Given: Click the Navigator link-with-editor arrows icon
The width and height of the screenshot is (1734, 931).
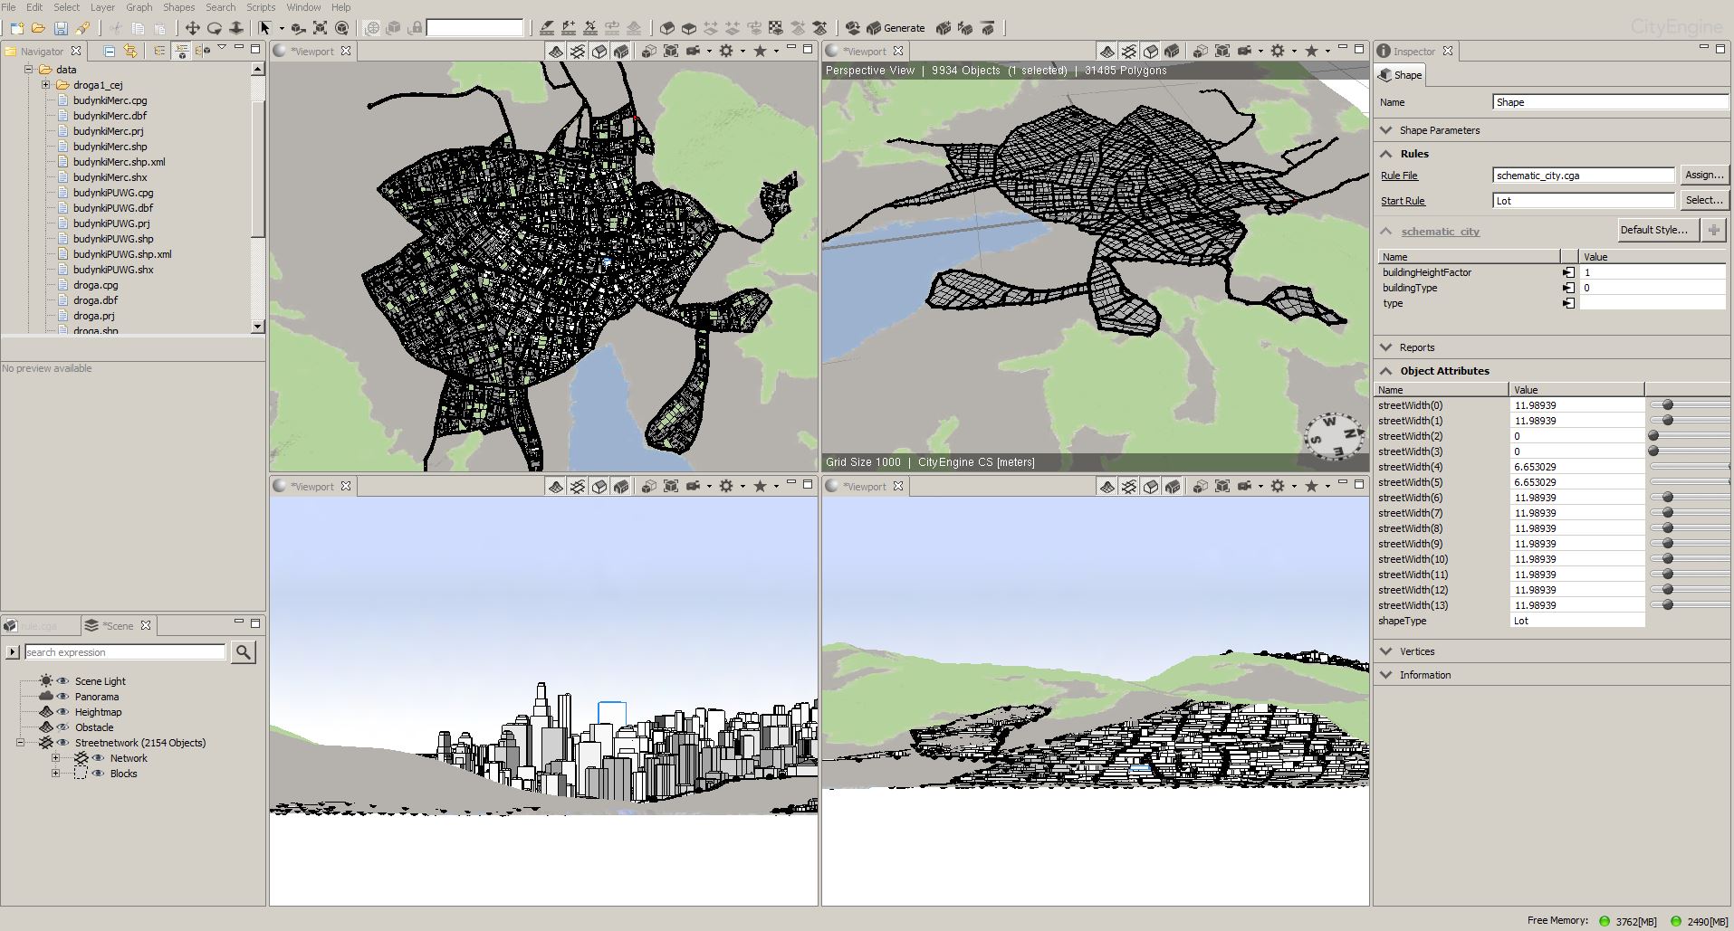Looking at the screenshot, I should (130, 51).
